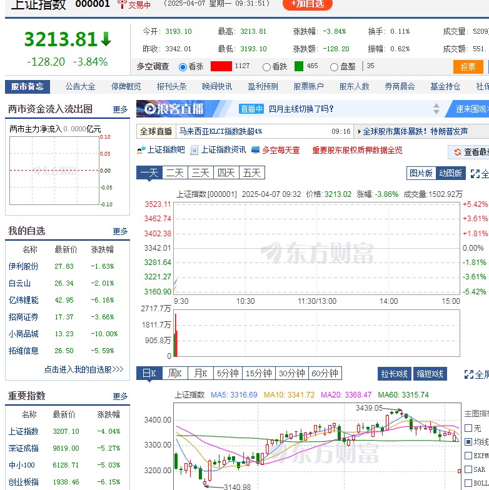
Task: Click the red 看涨 vote bar
Action: 221,66
